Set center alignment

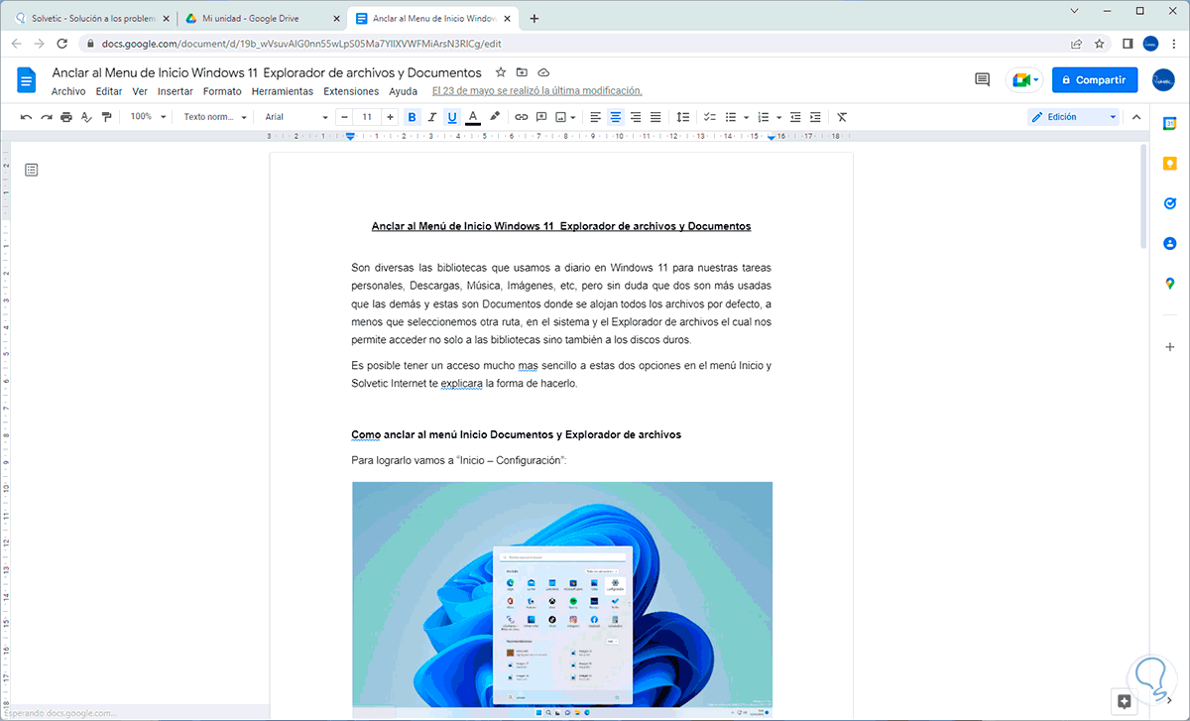pos(616,117)
